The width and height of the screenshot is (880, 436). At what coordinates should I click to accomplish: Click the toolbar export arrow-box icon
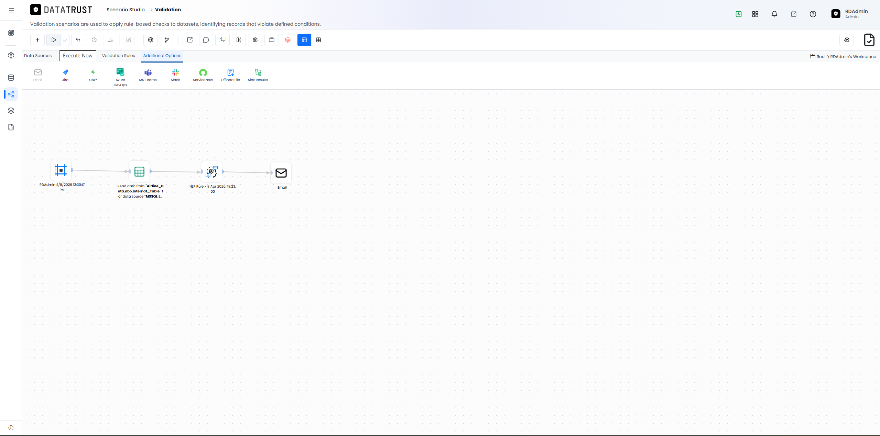[190, 40]
